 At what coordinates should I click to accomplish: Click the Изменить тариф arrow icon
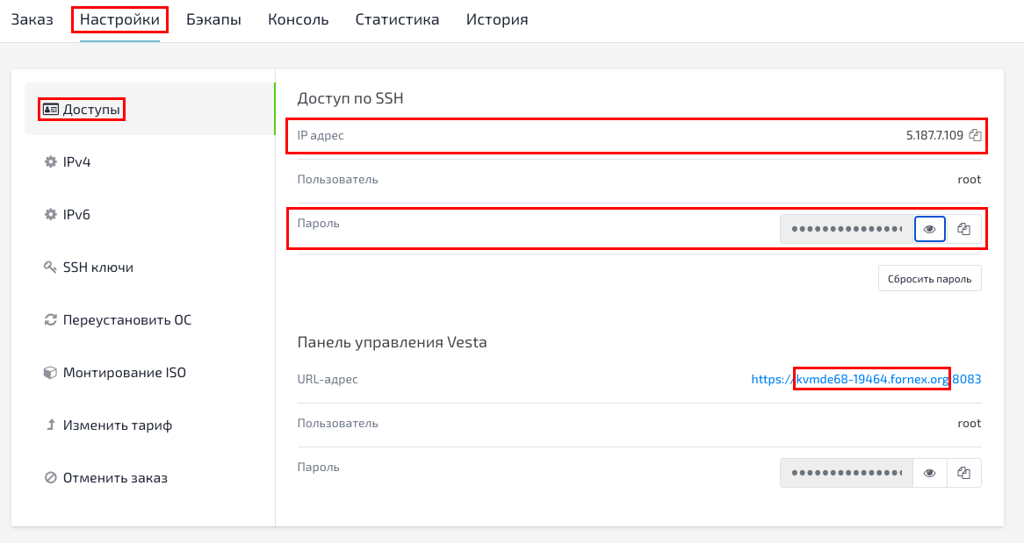click(50, 425)
